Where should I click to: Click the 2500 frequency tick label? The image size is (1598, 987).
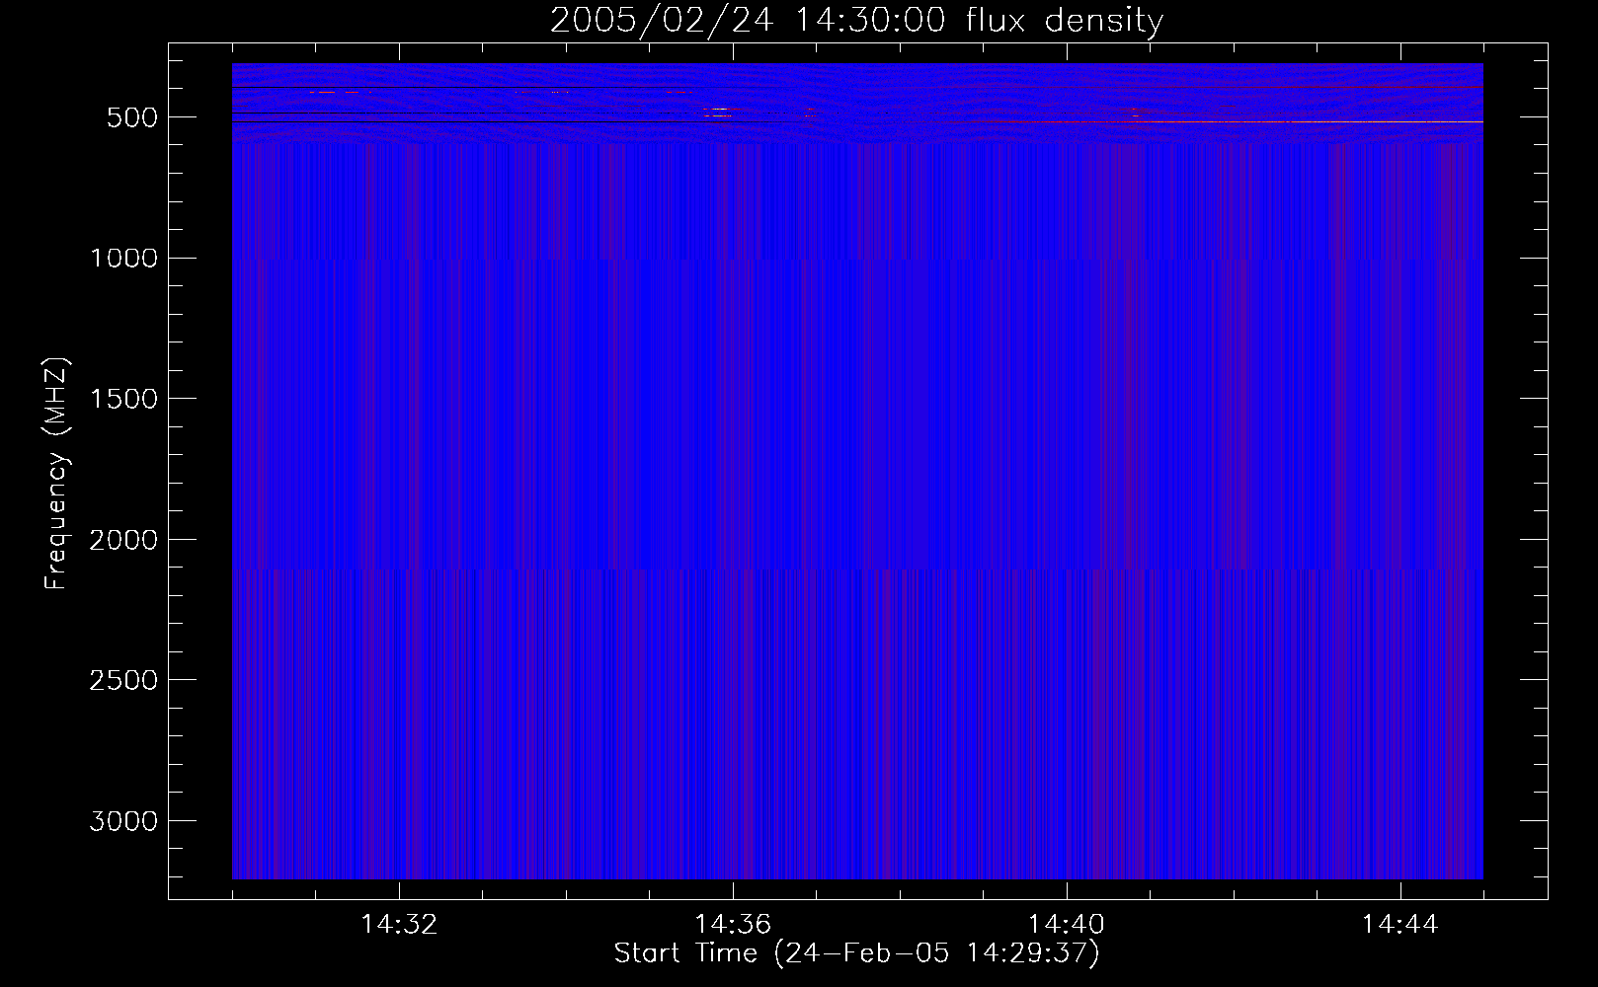123,680
